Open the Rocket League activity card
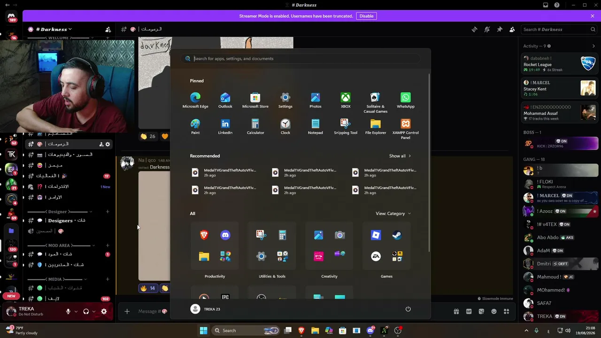 tap(560, 64)
